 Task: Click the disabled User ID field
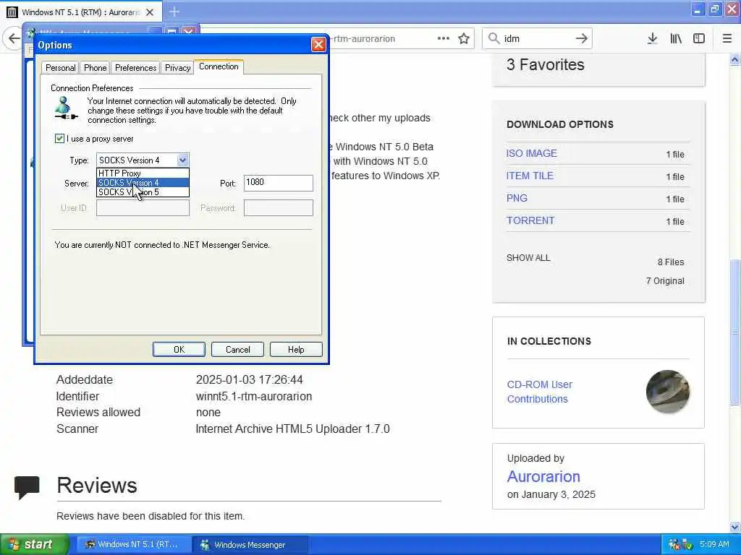[143, 207]
